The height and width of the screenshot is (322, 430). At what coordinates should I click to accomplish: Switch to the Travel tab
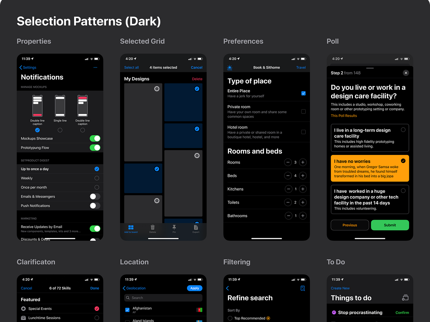301,67
